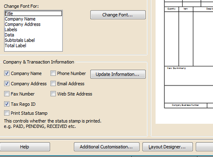Toggle the Tax Rego ID checkbox
Viewport: 213px width, 157px height.
pyautogui.click(x=7, y=104)
